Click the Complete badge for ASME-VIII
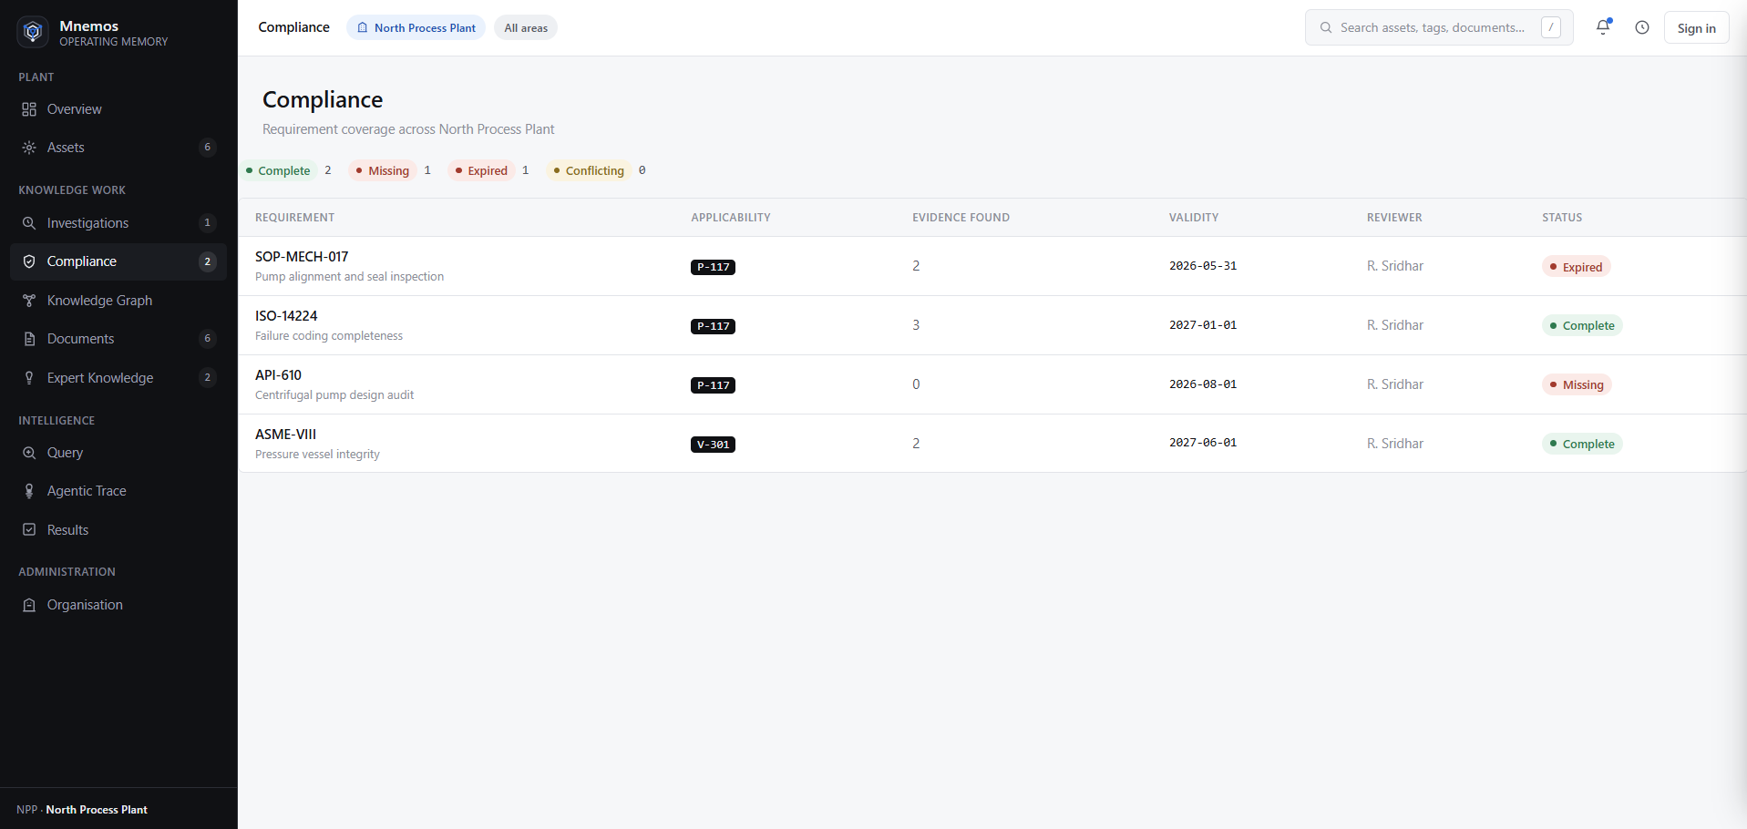 pos(1582,444)
